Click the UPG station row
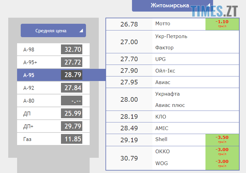This screenshot has width=246, height=173. point(160,59)
